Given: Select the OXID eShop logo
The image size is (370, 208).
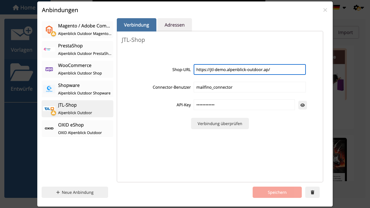Looking at the screenshot, I should click(49, 128).
